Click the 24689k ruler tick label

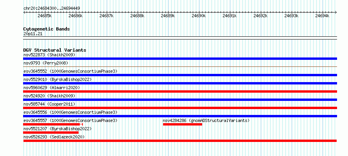coord(168,16)
